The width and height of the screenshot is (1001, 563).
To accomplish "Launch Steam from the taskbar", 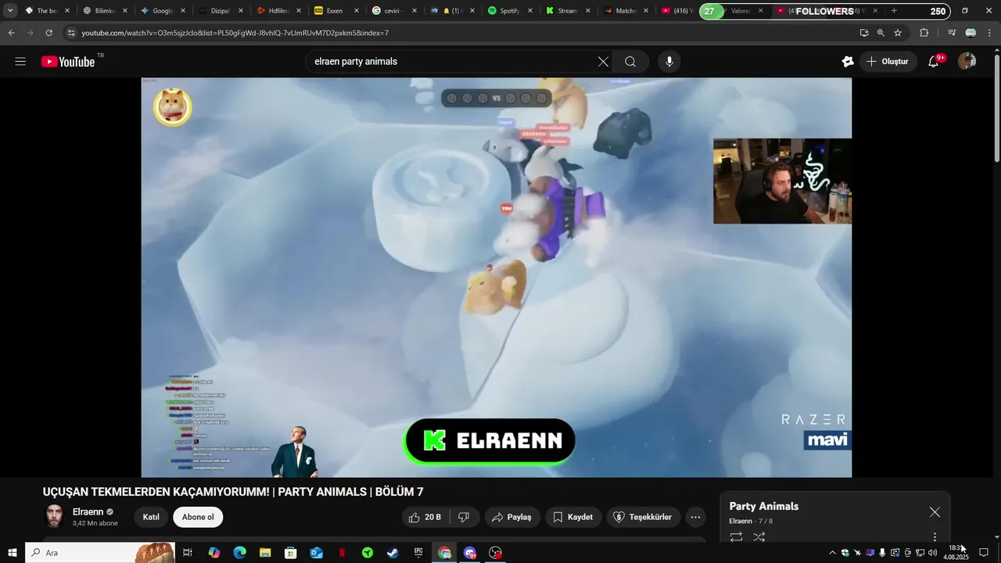I will [x=393, y=553].
